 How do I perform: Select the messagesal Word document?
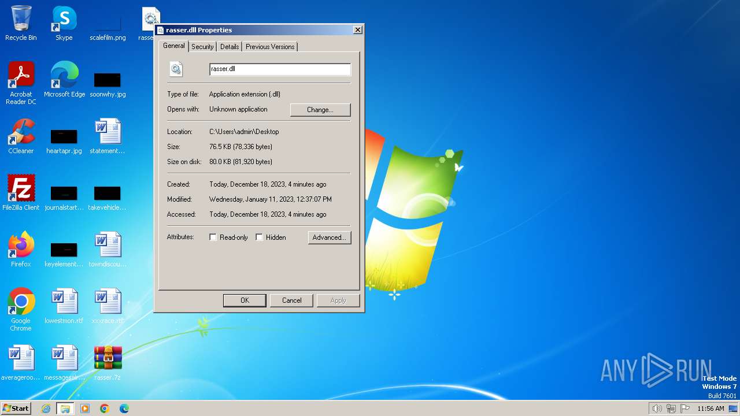tap(64, 363)
